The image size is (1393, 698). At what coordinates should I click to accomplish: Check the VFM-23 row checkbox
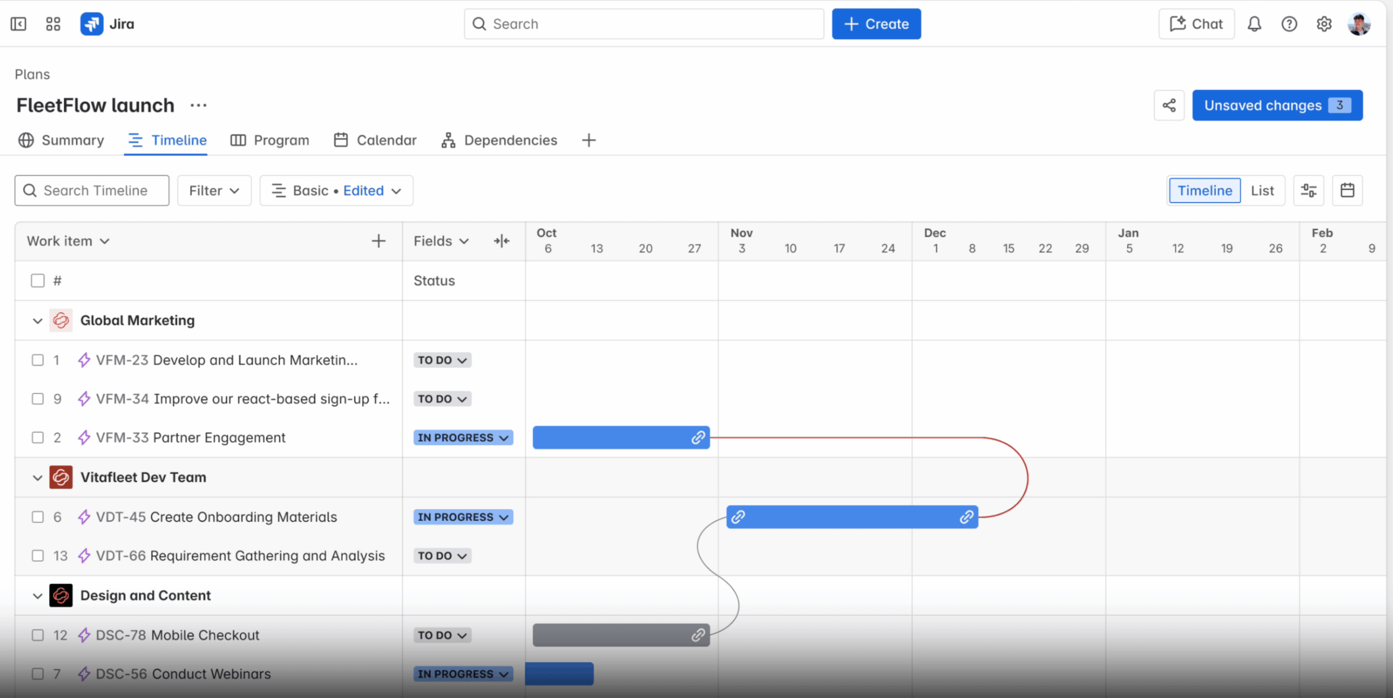(38, 360)
